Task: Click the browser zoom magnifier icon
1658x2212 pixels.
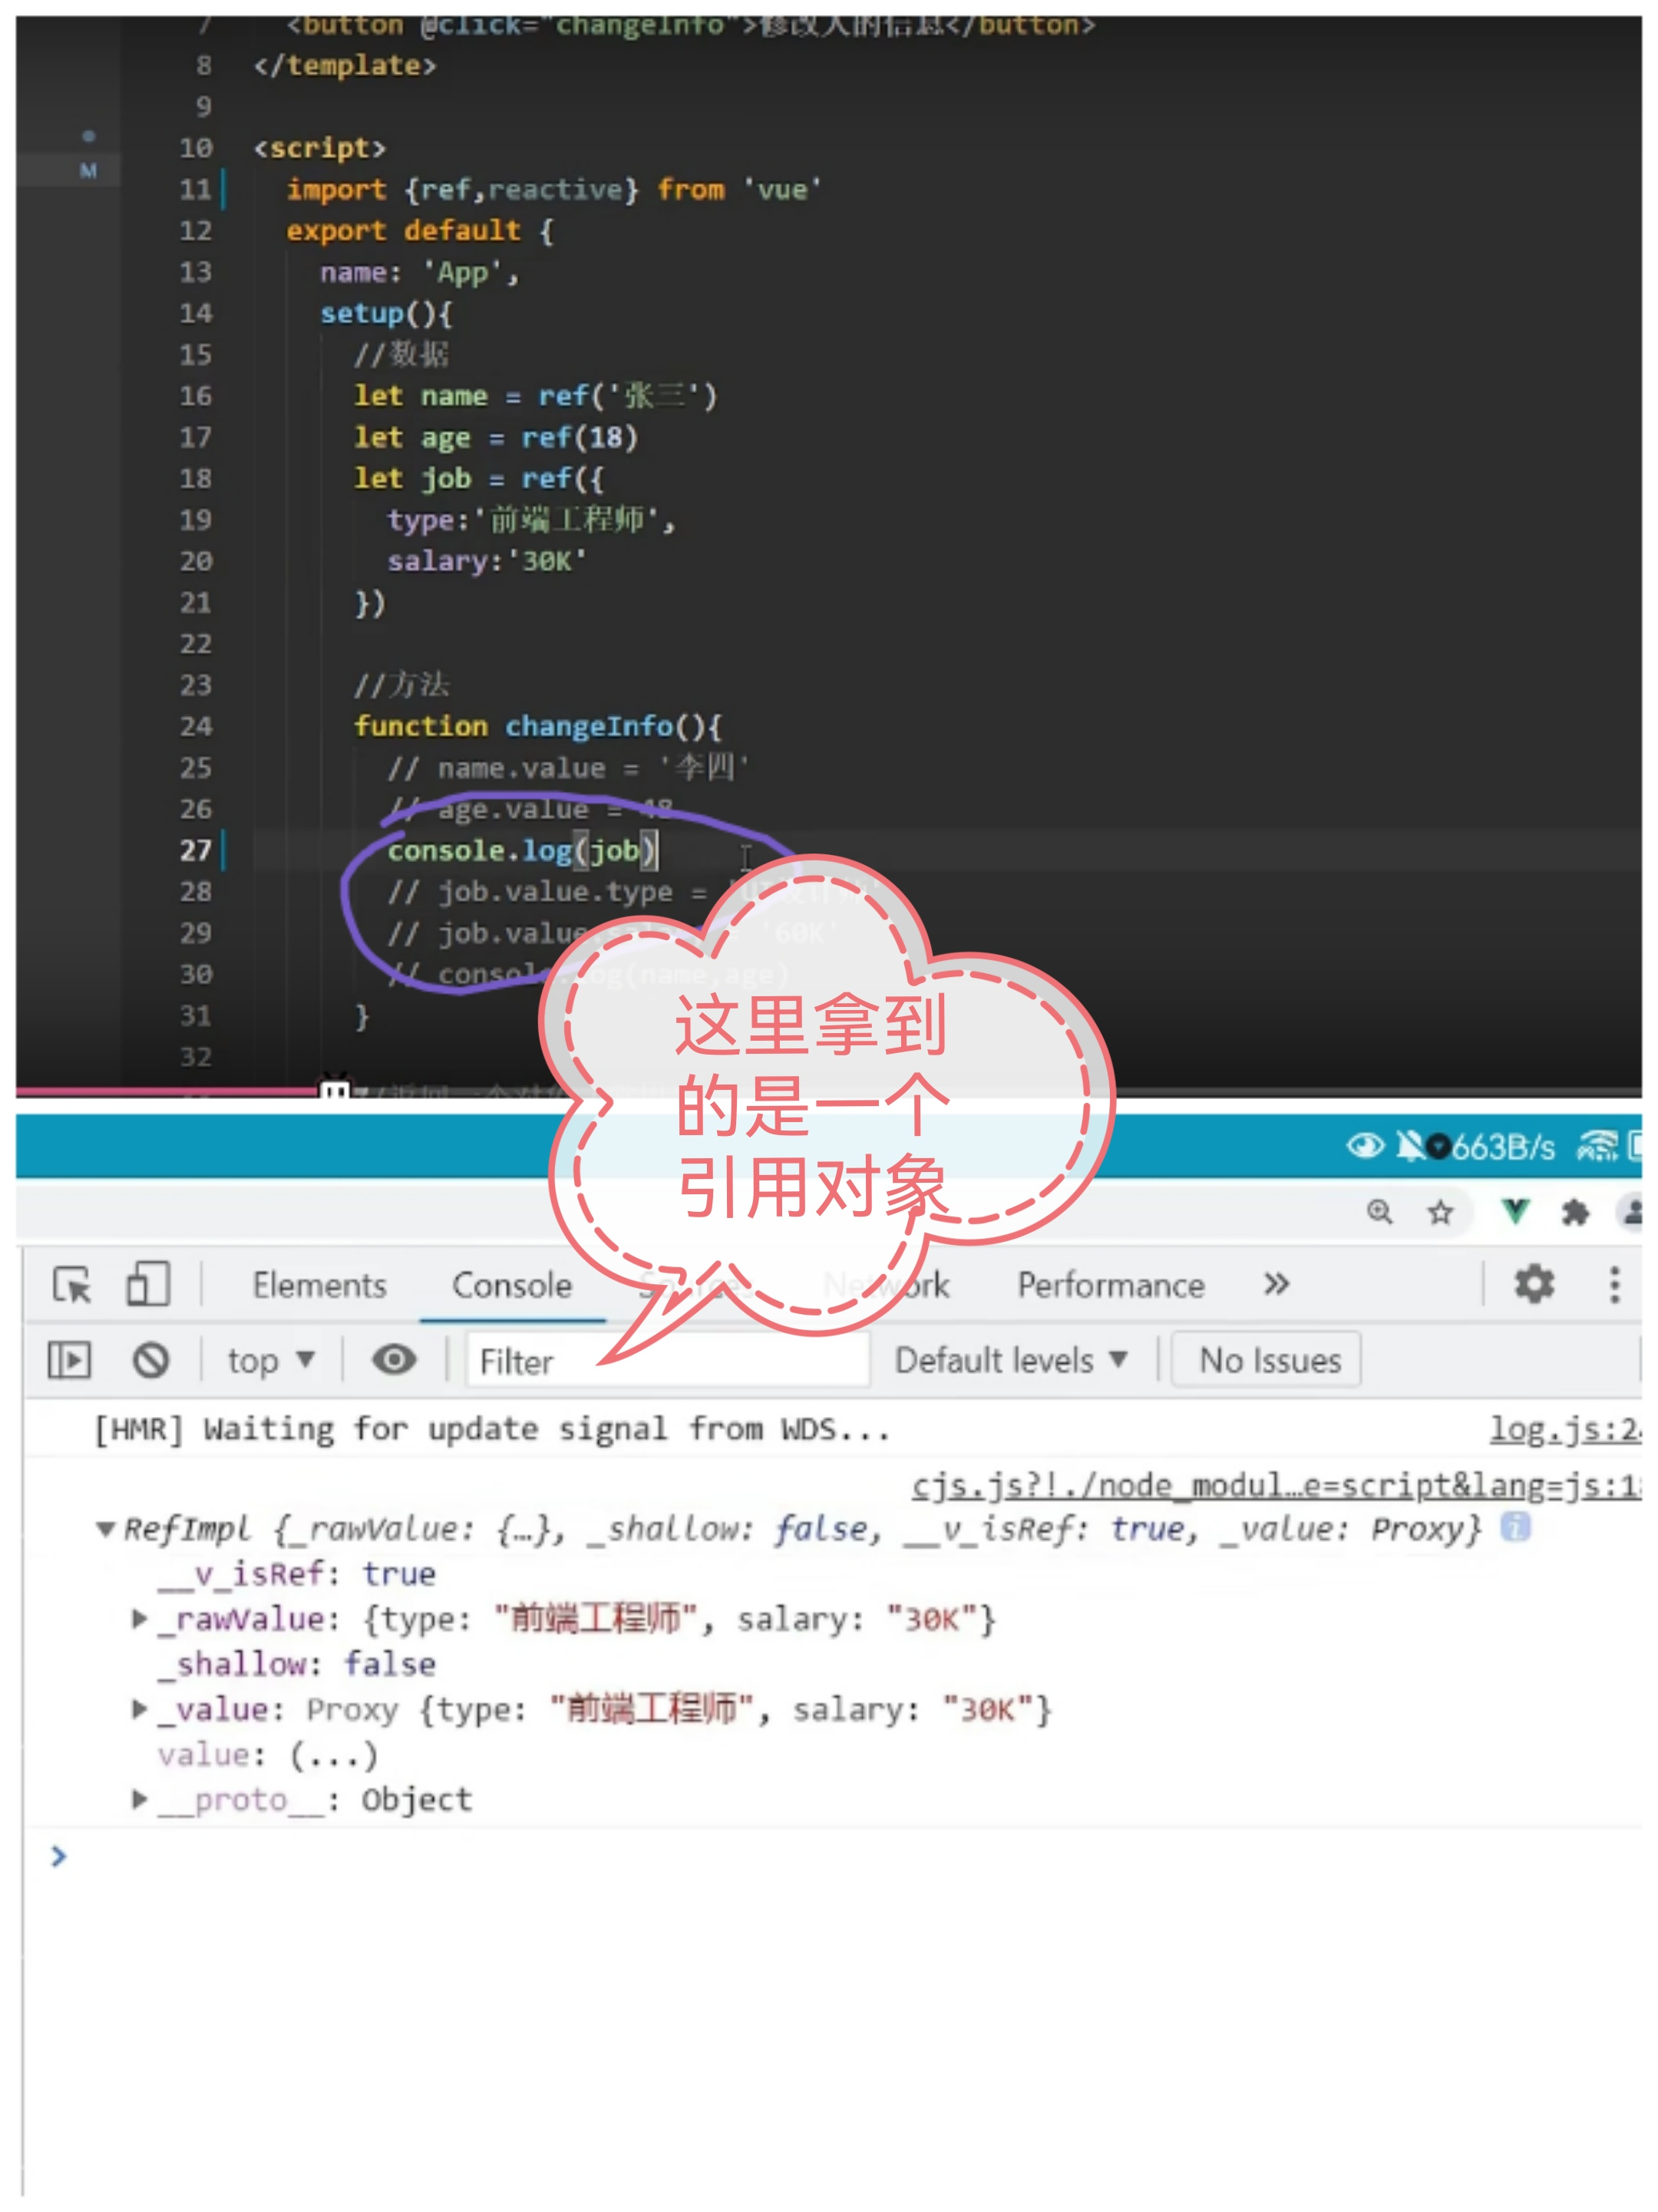Action: click(1379, 1212)
